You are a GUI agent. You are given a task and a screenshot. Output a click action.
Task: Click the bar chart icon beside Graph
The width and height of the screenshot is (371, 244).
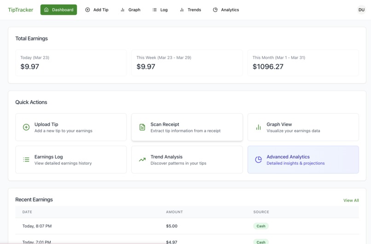[122, 10]
